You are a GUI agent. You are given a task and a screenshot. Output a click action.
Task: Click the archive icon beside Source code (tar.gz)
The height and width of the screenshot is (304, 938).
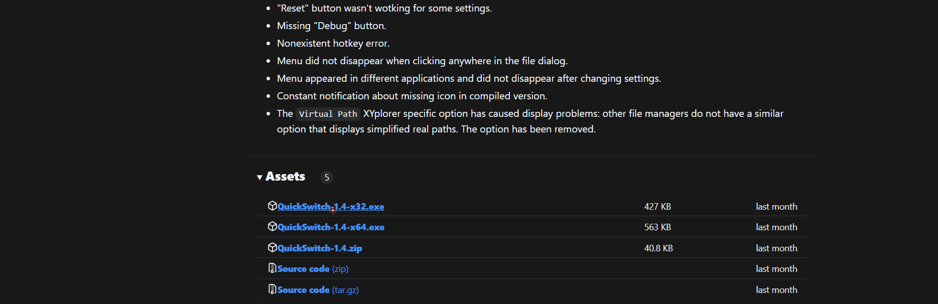click(x=272, y=289)
